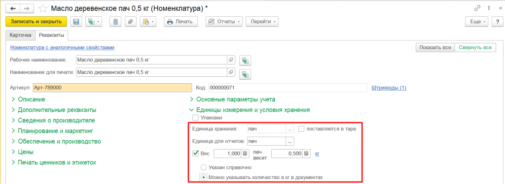Viewport: 505px width, 184px height.
Task: Open the create-based-on dropdown button
Action: [x=93, y=22]
